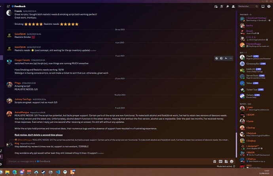Open the help question mark icon
The height and width of the screenshot is (176, 273).
click(x=269, y=6)
